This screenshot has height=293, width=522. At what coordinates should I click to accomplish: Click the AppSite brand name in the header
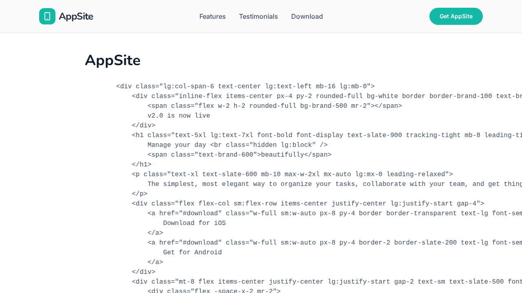tap(76, 16)
